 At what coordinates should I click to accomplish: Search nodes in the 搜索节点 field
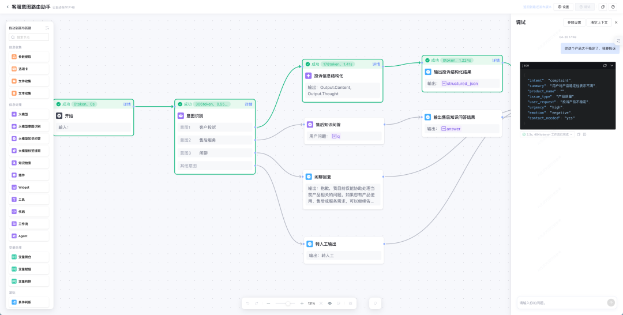[x=29, y=37]
